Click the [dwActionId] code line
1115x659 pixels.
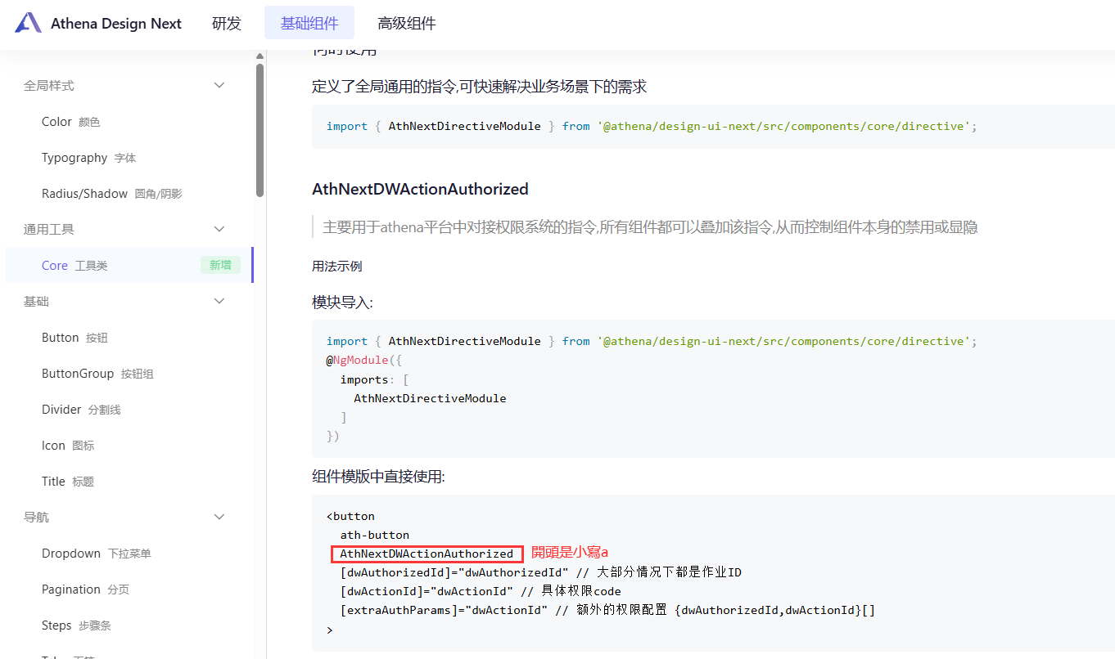[x=481, y=591]
